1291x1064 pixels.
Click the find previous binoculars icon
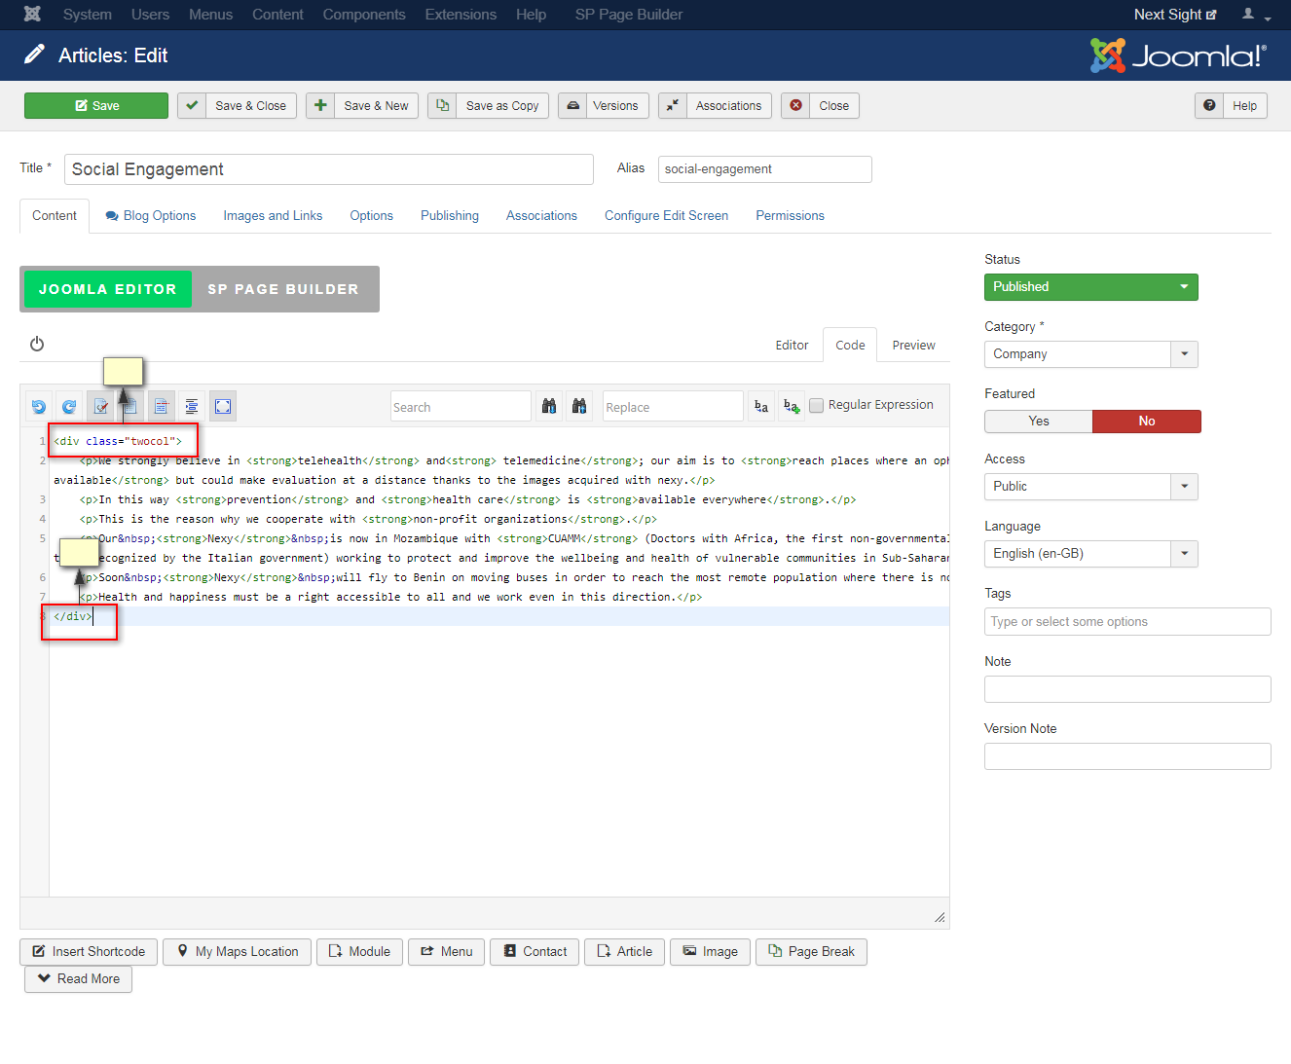coord(579,406)
